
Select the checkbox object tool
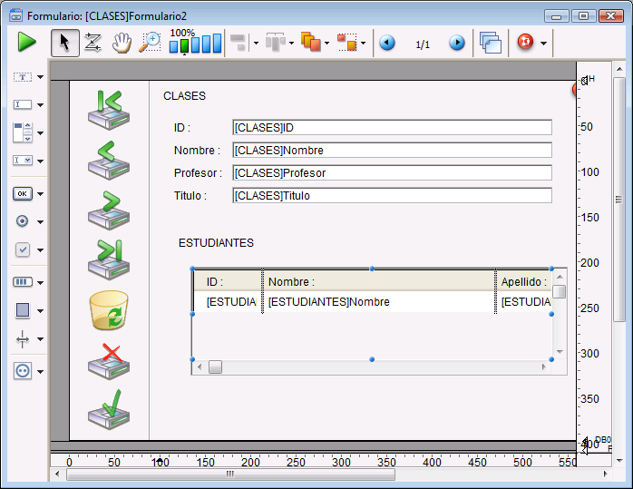tap(23, 249)
